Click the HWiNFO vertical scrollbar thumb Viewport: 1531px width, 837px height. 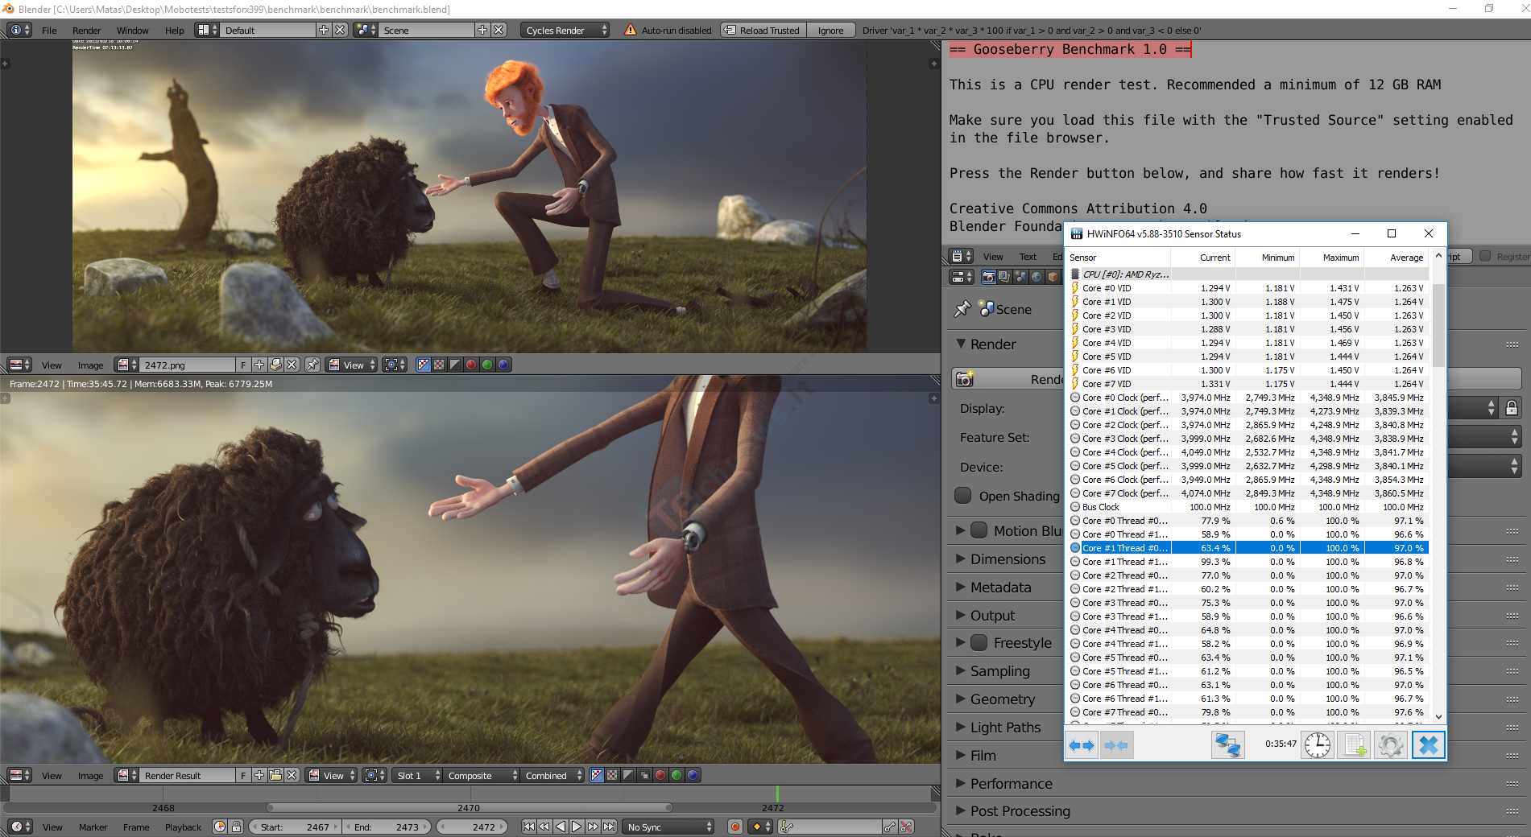[x=1438, y=326]
